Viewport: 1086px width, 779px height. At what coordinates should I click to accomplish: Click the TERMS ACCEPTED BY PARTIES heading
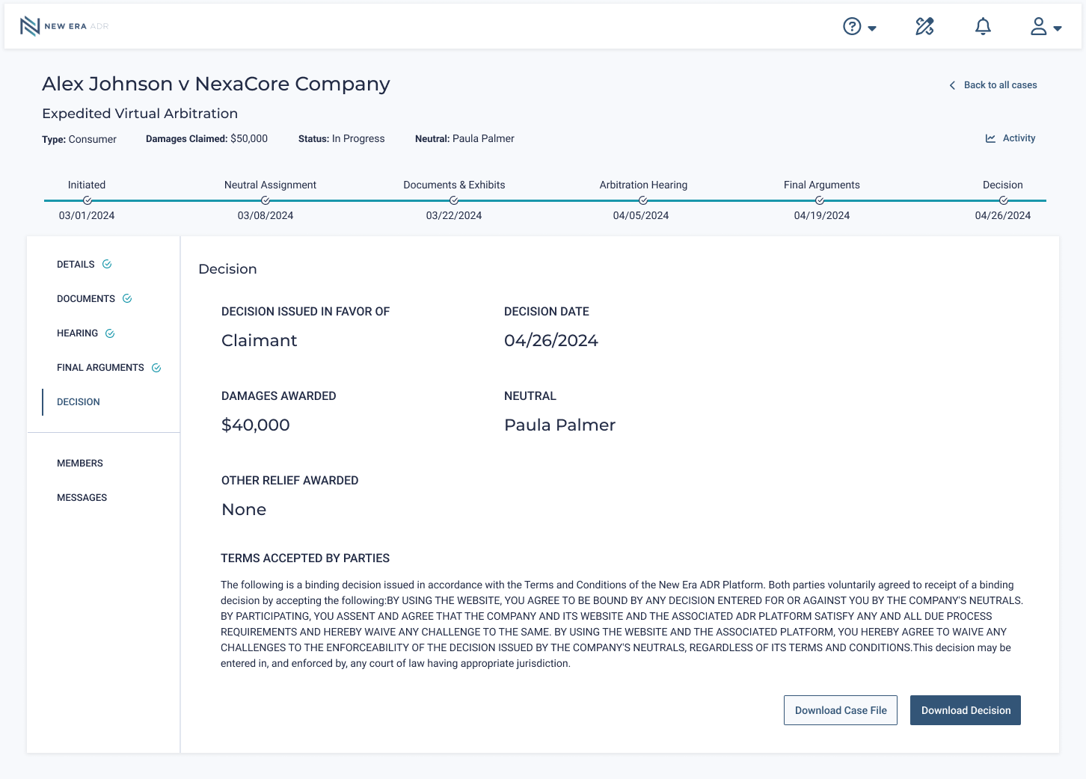(305, 558)
